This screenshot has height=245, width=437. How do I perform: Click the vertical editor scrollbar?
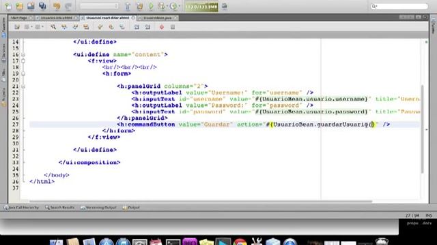coord(423,129)
